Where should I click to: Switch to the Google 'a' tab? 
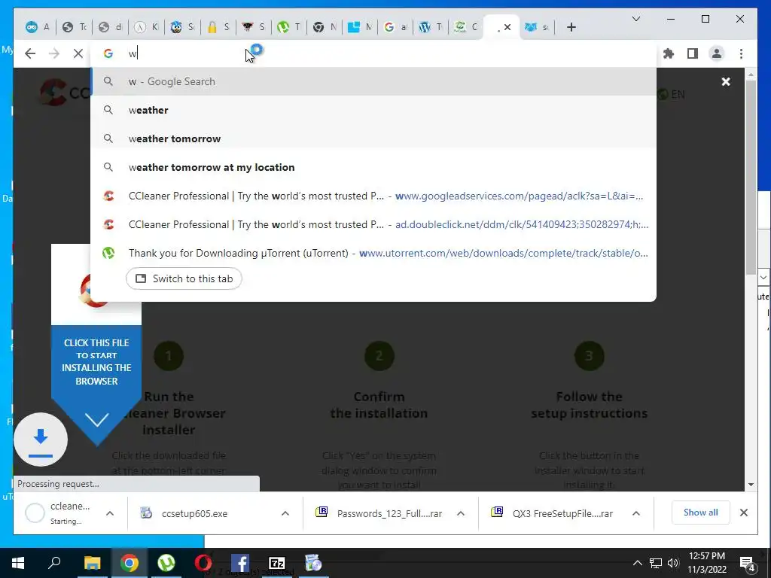pos(396,27)
